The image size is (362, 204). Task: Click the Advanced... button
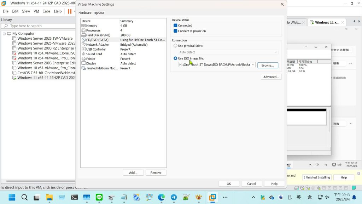271,77
